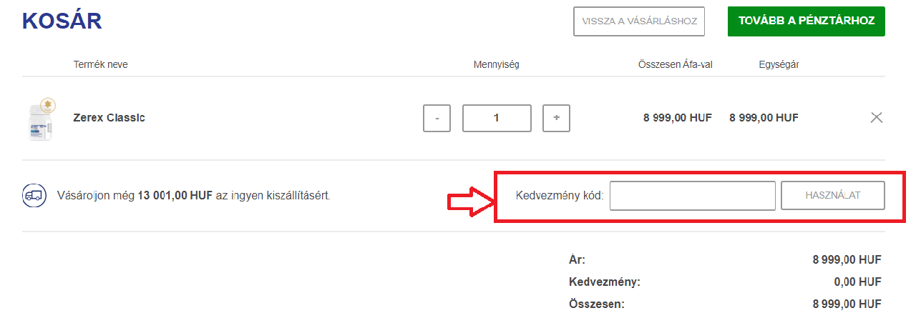Image resolution: width=916 pixels, height=323 pixels.
Task: Decrease quantity with the minus button
Action: click(x=437, y=118)
